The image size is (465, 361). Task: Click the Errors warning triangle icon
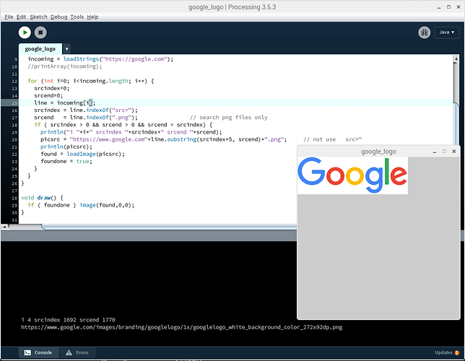tap(69, 352)
